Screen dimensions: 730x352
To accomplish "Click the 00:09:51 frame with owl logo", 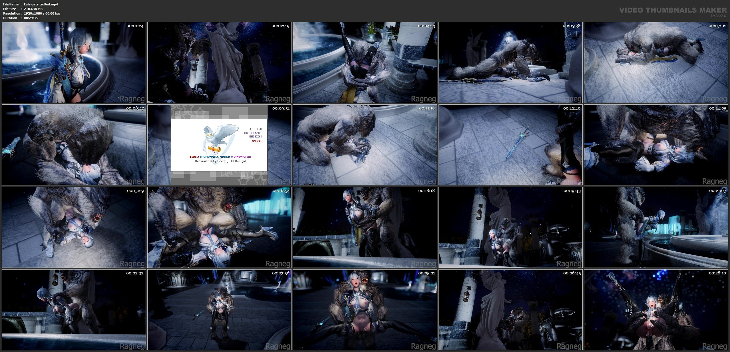I will click(x=219, y=145).
